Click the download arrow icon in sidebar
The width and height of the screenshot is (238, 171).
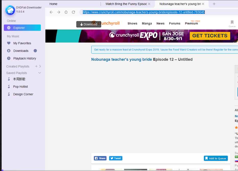9,51
